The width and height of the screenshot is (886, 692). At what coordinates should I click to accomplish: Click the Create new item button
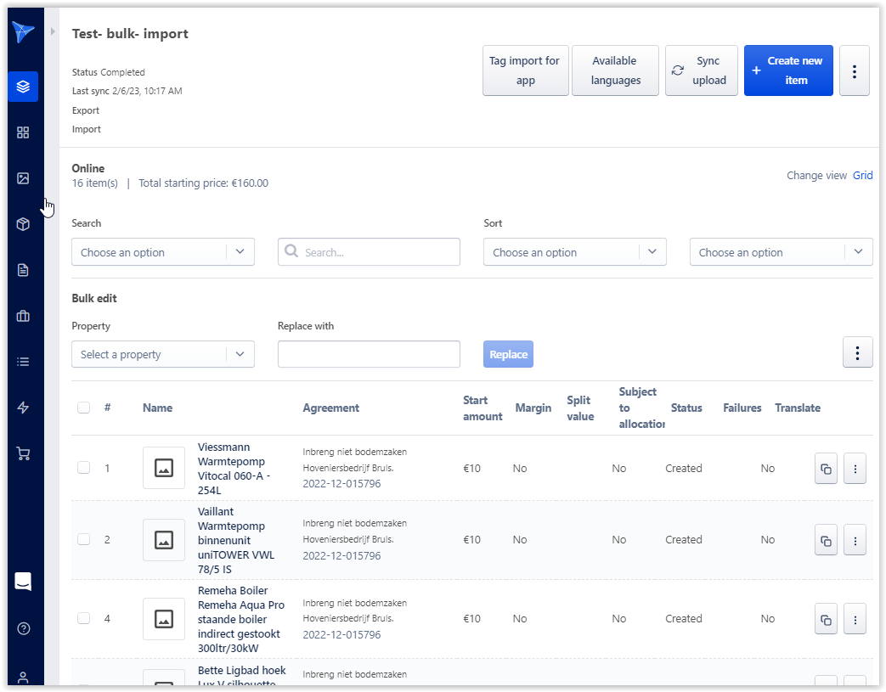tap(787, 70)
